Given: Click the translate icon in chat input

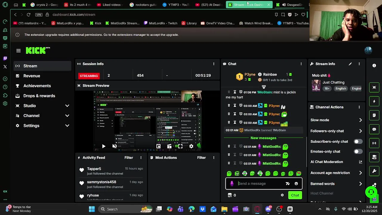Looking at the screenshot, I should click(x=288, y=184).
